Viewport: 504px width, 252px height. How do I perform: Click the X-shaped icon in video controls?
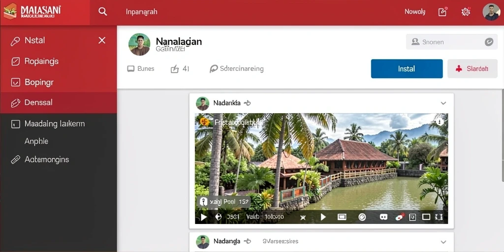[303, 218]
